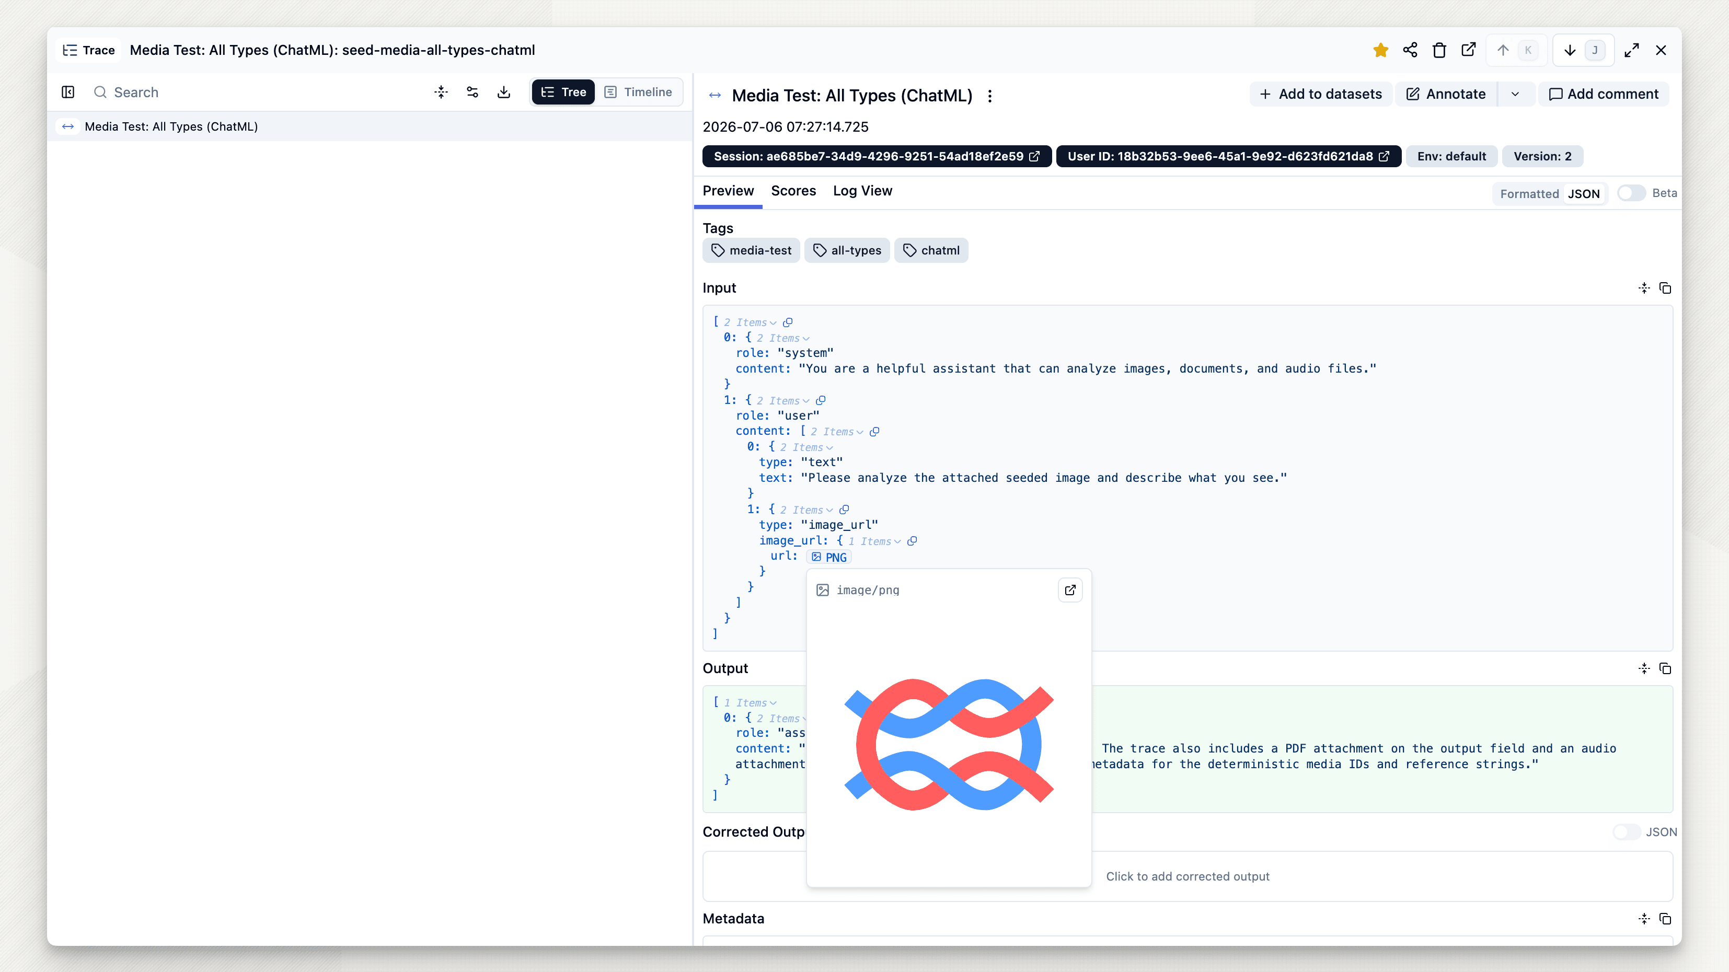Viewport: 1729px width, 972px height.
Task: Collapse Metadata section with the fold icon
Action: coord(1644,919)
